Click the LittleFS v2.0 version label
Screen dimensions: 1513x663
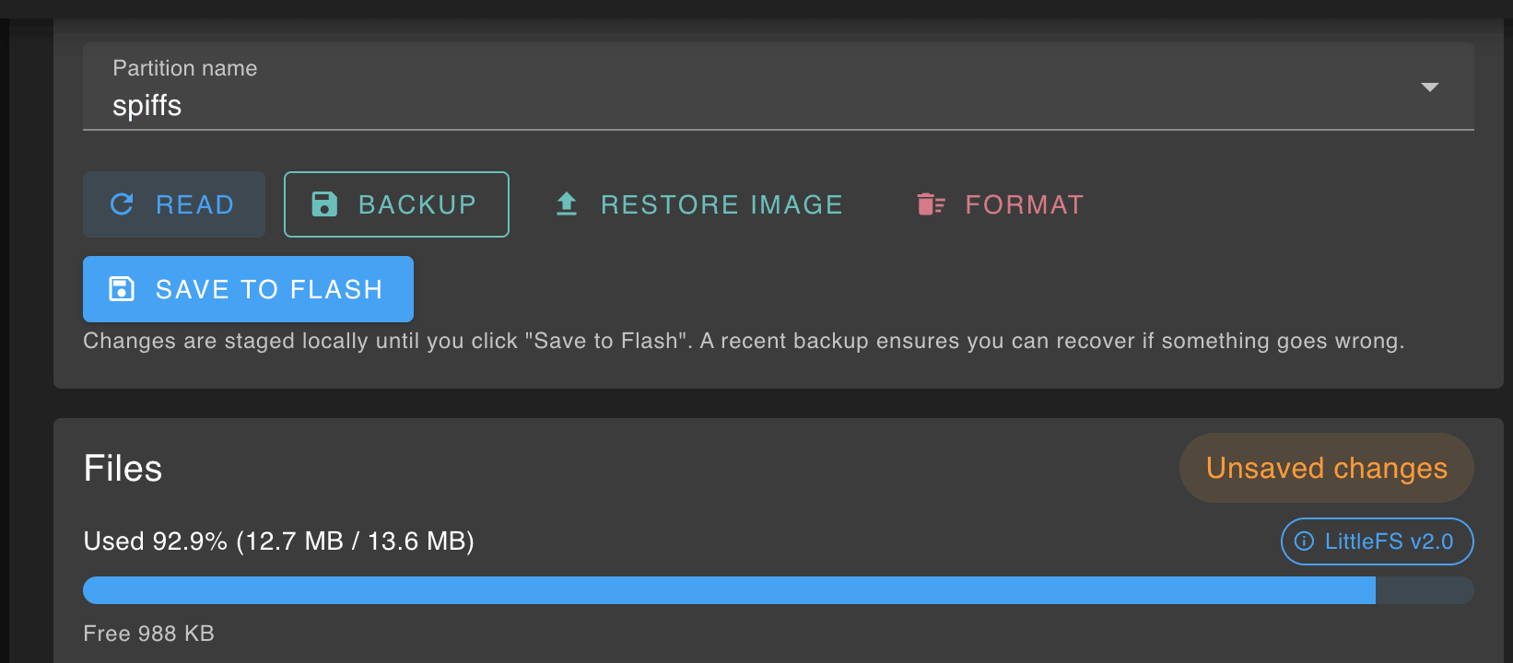[1389, 541]
